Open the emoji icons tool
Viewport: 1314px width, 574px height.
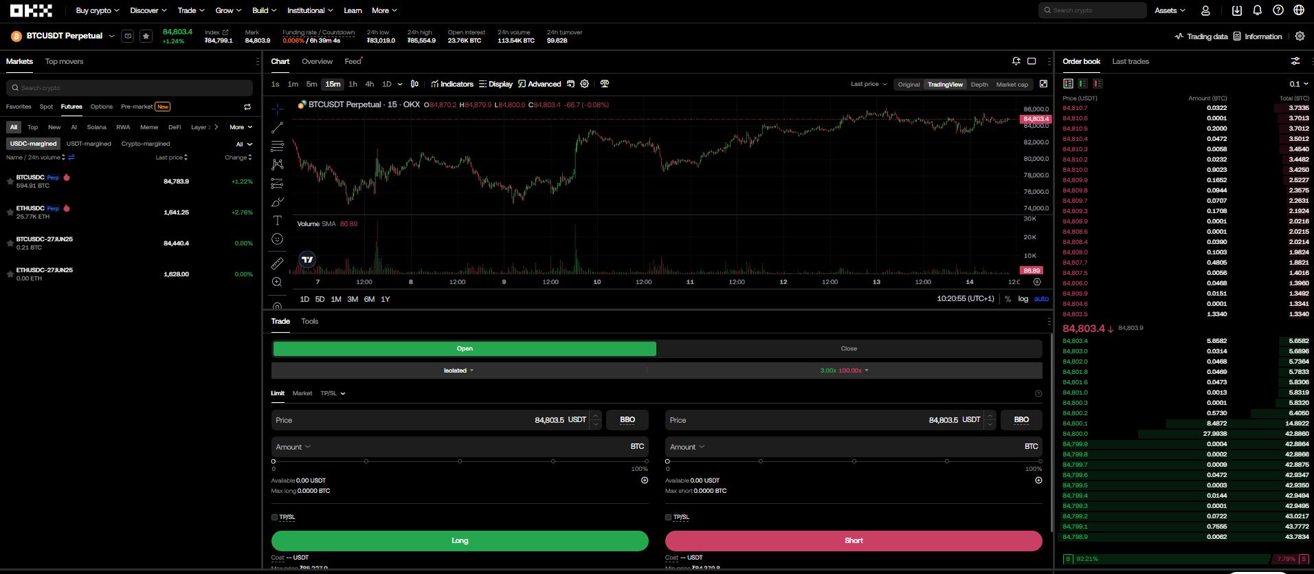277,239
